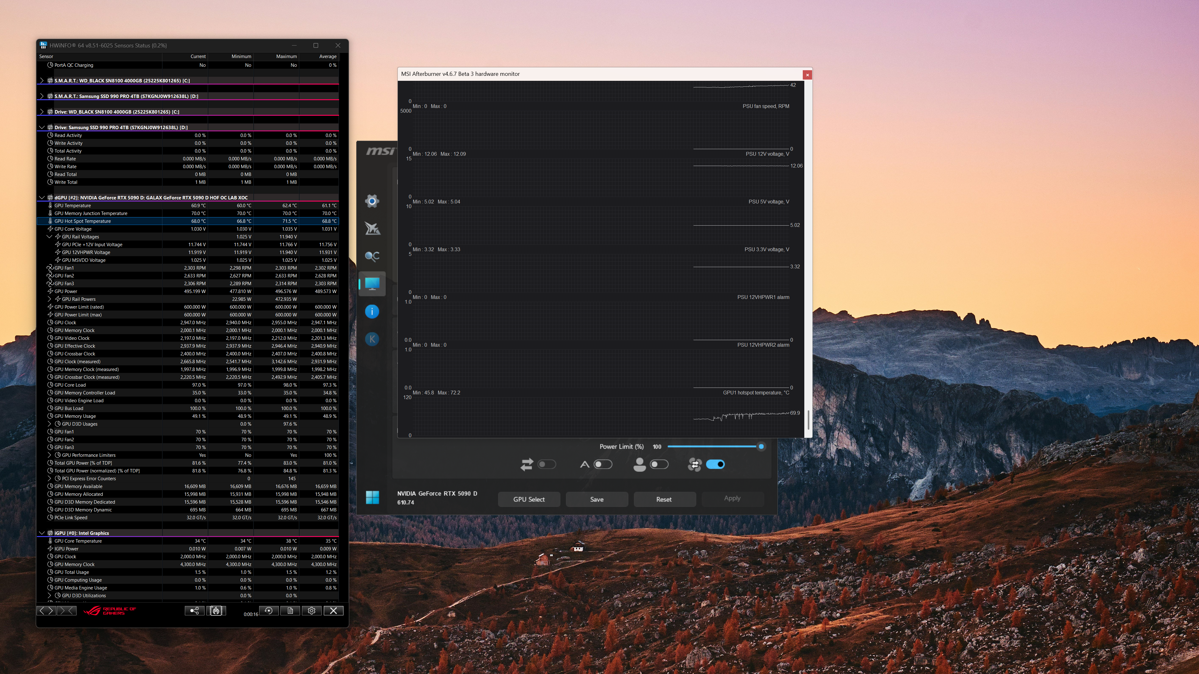
Task: Select the GPU 12VHPWR Voltage row
Action: (x=188, y=252)
